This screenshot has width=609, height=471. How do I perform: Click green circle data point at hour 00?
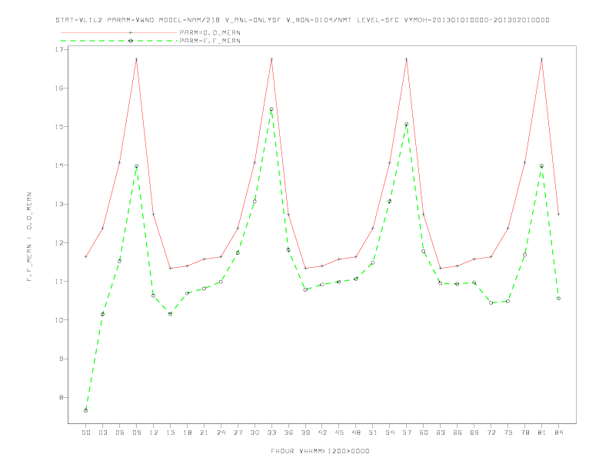[x=86, y=410]
